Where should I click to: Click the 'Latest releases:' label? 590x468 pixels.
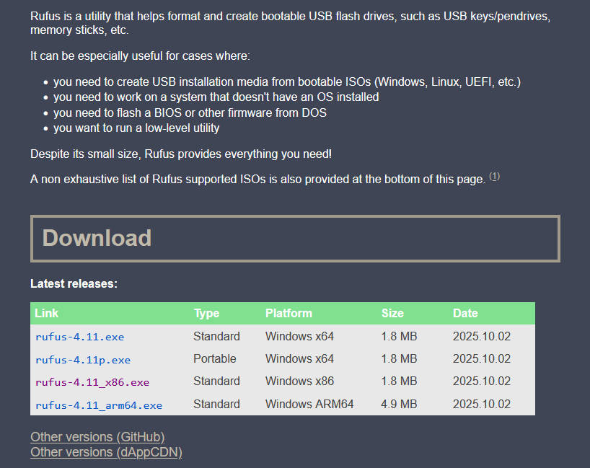click(74, 284)
